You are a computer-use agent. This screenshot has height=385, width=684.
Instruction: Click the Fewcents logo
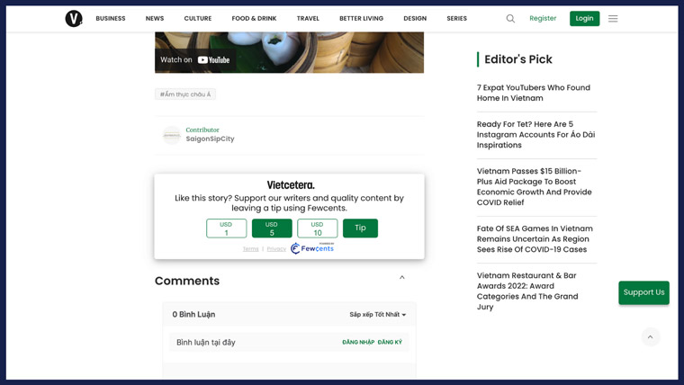[x=312, y=248]
